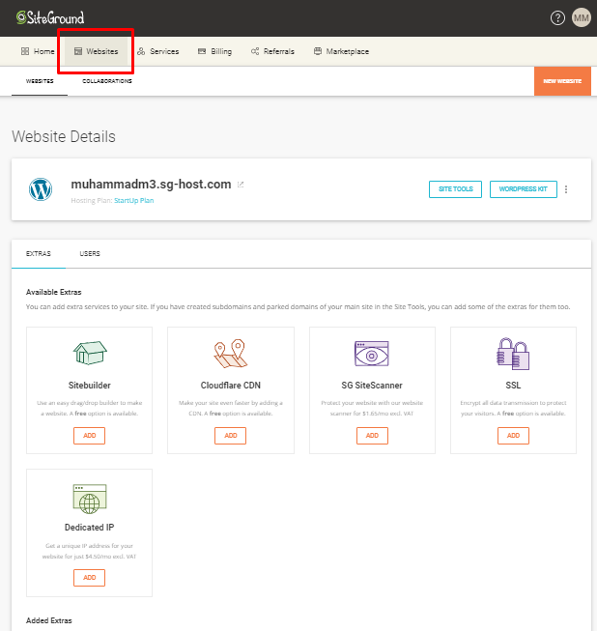Screen dimensions: 597x631
Task: Click the SSL padlocks icon
Action: pyautogui.click(x=513, y=354)
